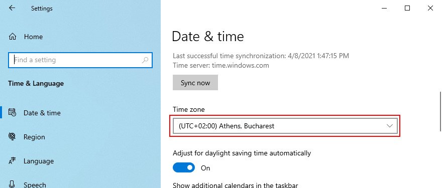
Task: Click the search magnifier icon
Action: 145,60
